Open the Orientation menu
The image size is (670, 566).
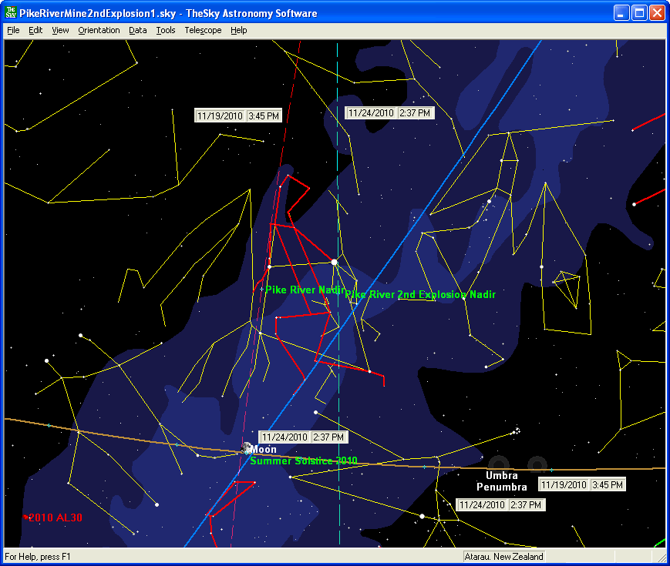coord(99,30)
